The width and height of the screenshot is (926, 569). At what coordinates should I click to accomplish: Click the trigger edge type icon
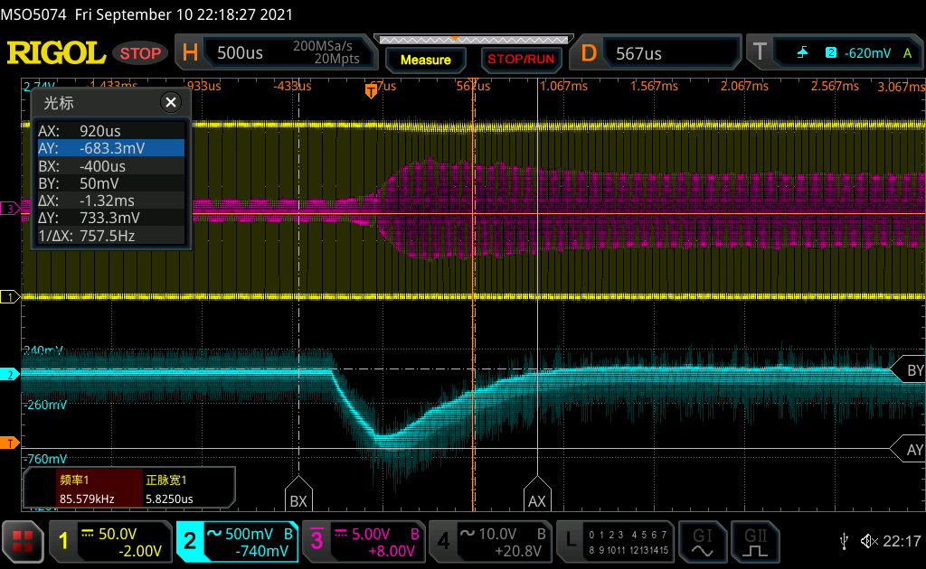coord(802,53)
